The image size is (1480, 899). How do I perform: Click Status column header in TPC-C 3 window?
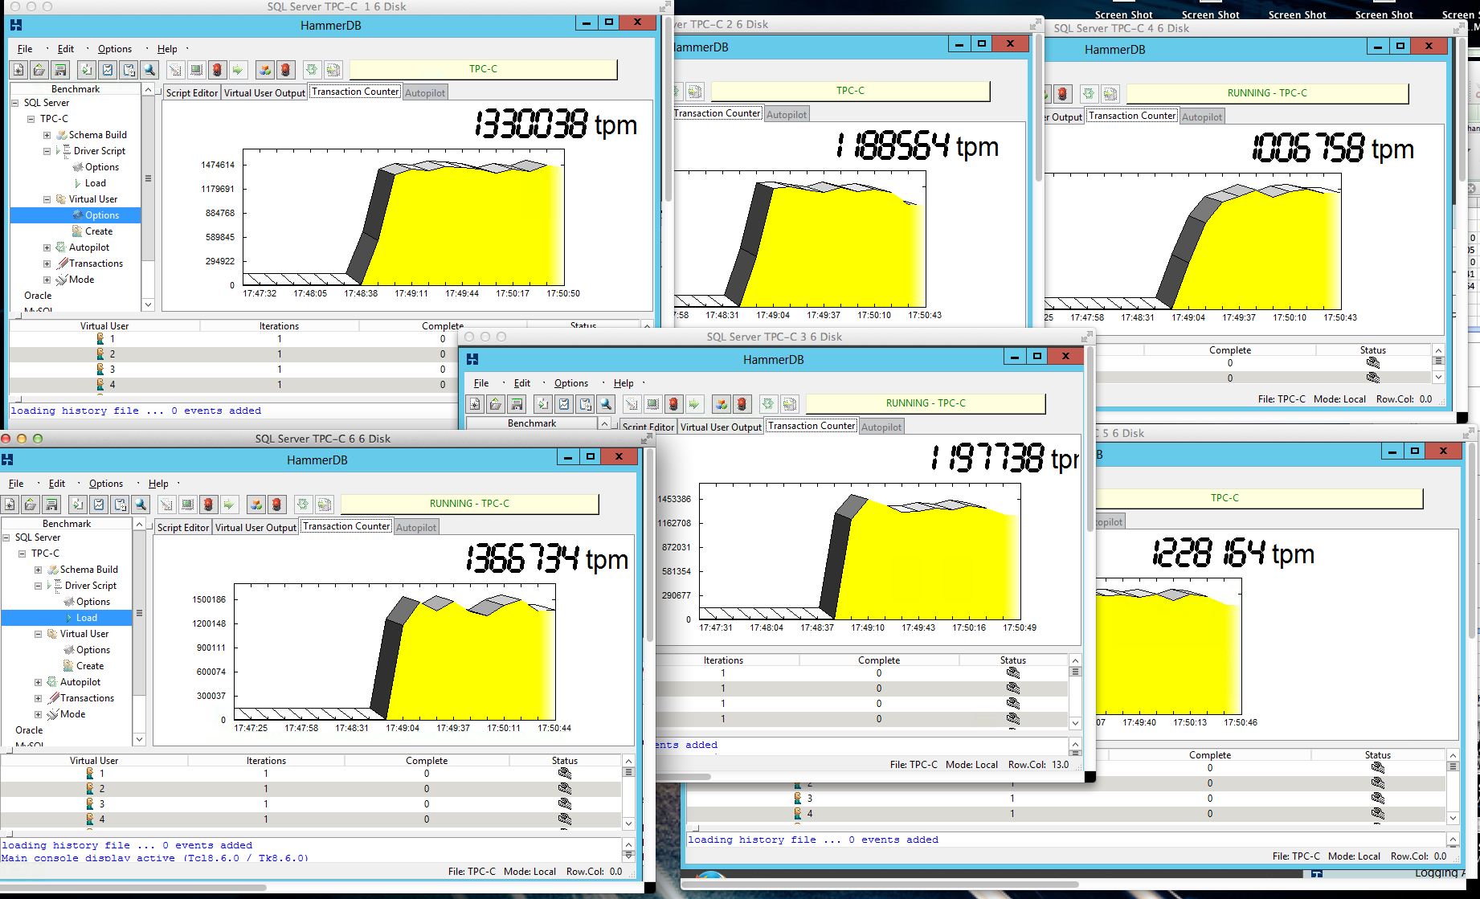1012,660
